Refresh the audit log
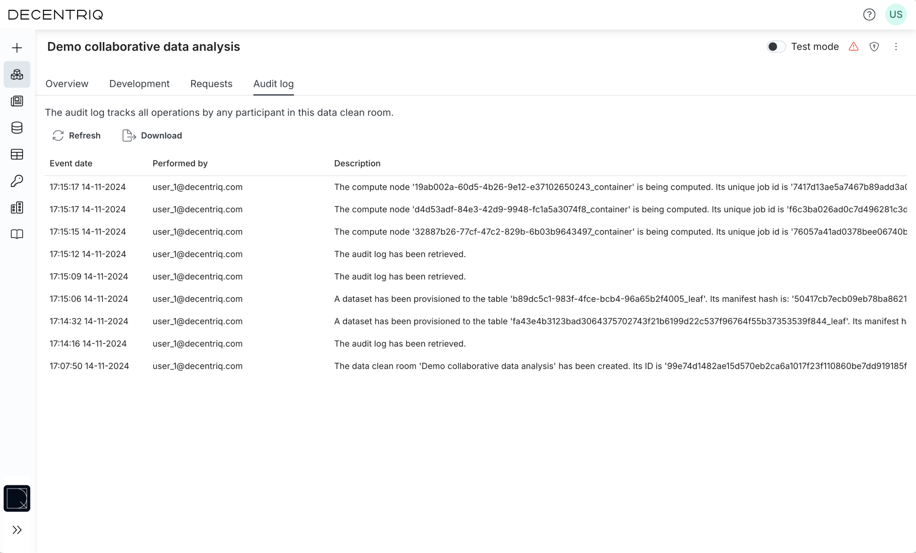The image size is (916, 553). [76, 136]
